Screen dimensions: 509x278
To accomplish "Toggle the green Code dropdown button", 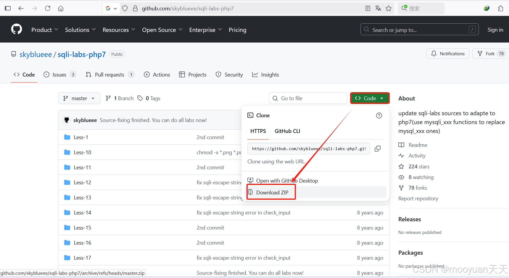I will click(370, 98).
